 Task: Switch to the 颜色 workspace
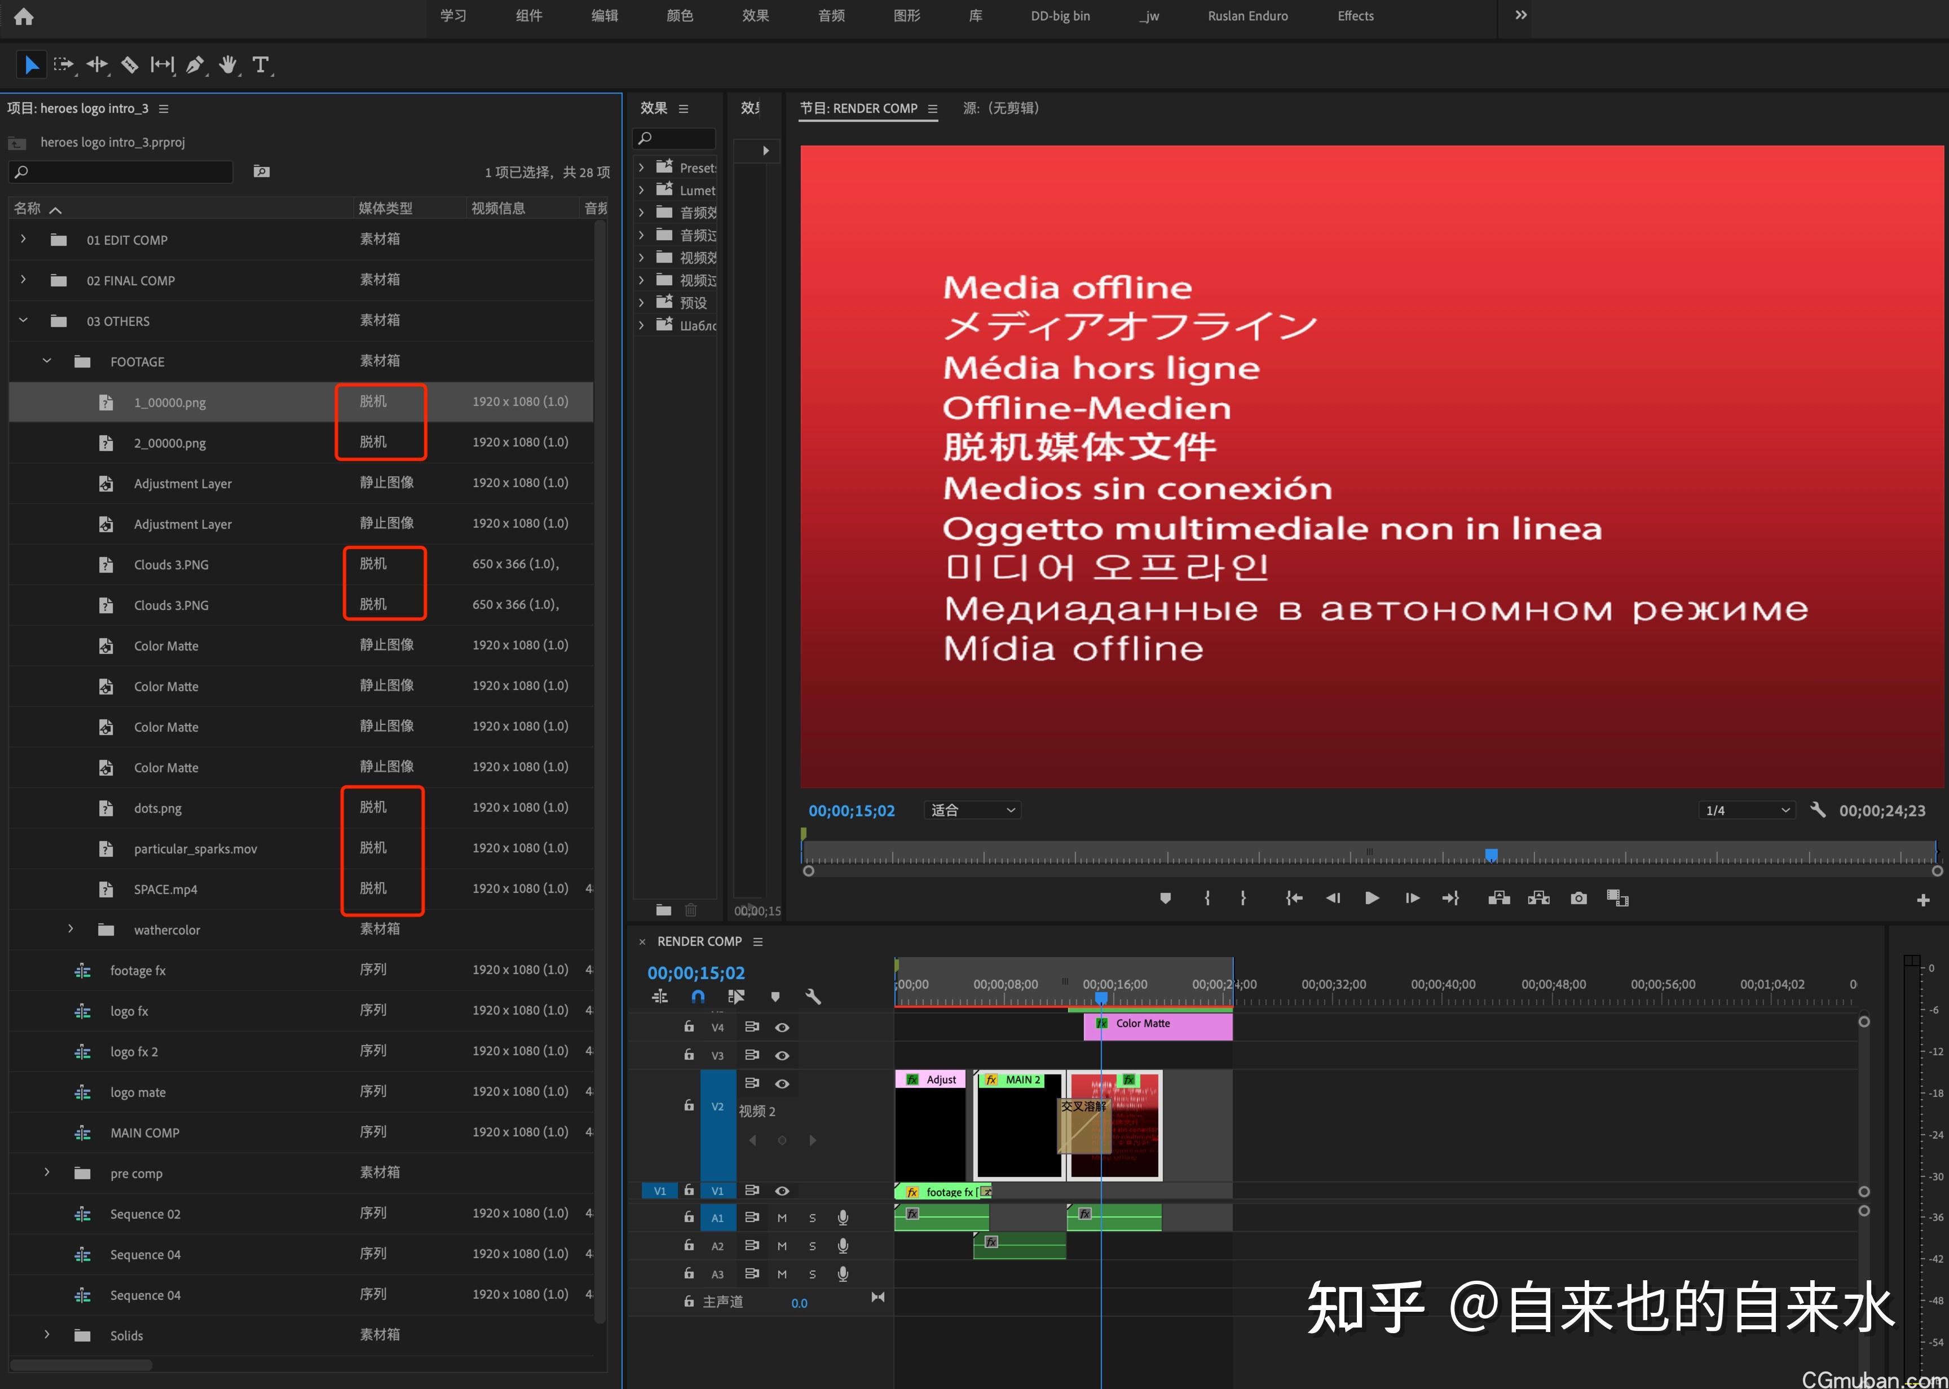(680, 16)
